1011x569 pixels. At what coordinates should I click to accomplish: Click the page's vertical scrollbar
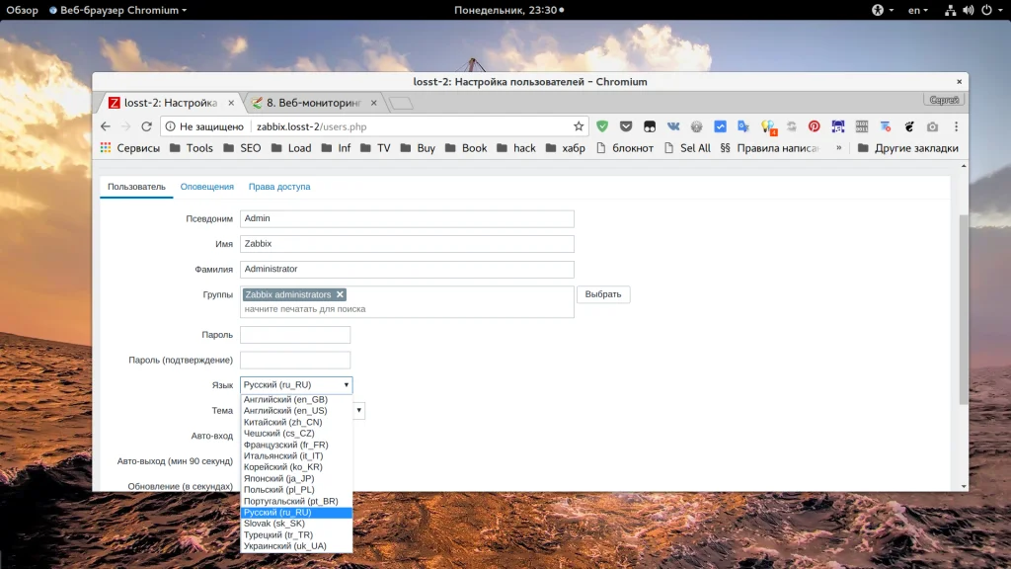point(964,306)
